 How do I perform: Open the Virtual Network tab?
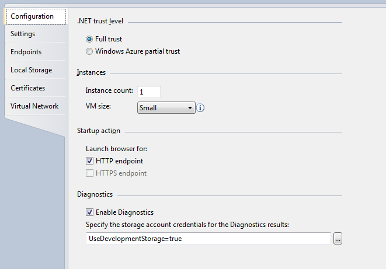pyautogui.click(x=34, y=106)
